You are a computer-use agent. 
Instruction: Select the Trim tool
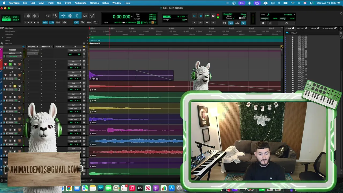pyautogui.click(x=63, y=16)
